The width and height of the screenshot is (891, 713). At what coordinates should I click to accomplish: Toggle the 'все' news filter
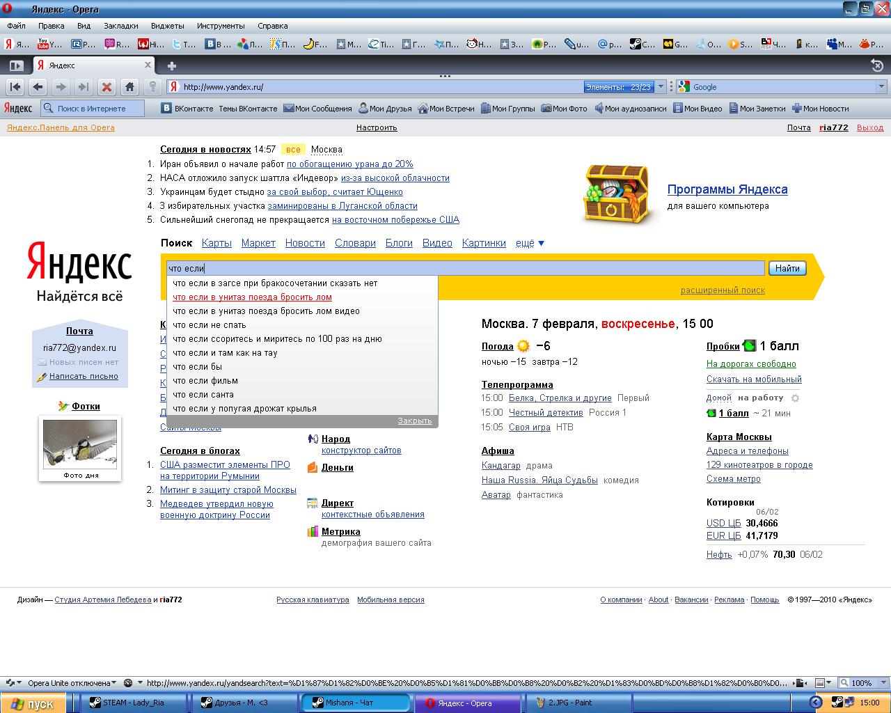tap(293, 150)
